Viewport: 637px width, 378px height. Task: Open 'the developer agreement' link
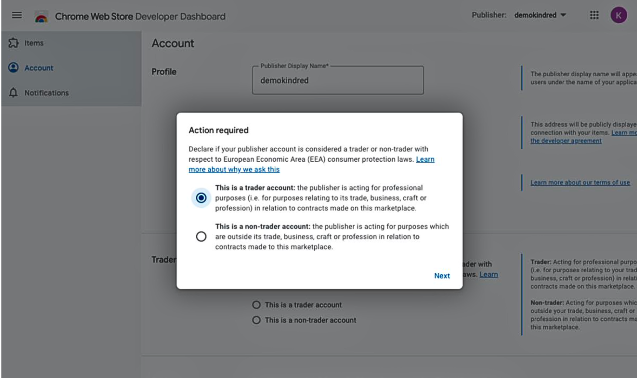[x=566, y=141]
